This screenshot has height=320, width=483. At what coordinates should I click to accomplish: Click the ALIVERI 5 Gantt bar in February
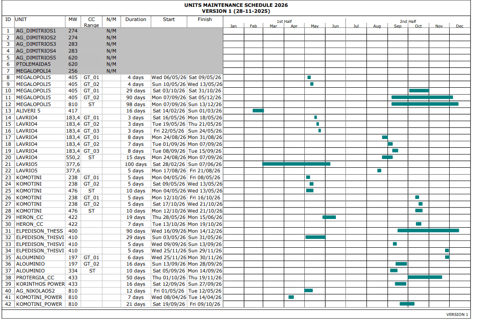coord(258,111)
